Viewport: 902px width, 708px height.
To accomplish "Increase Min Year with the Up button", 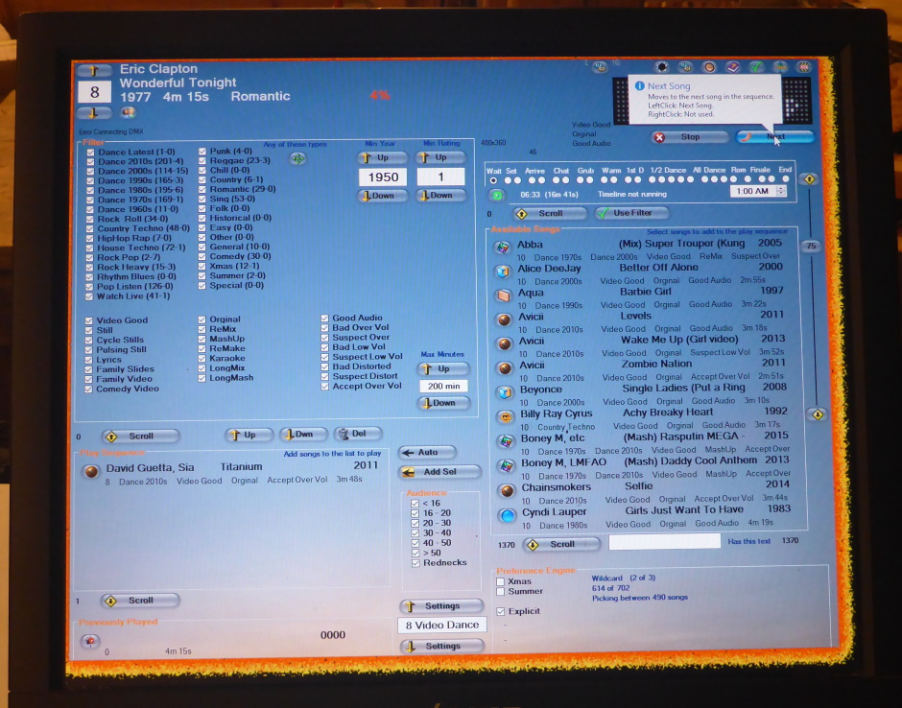I will click(x=382, y=157).
